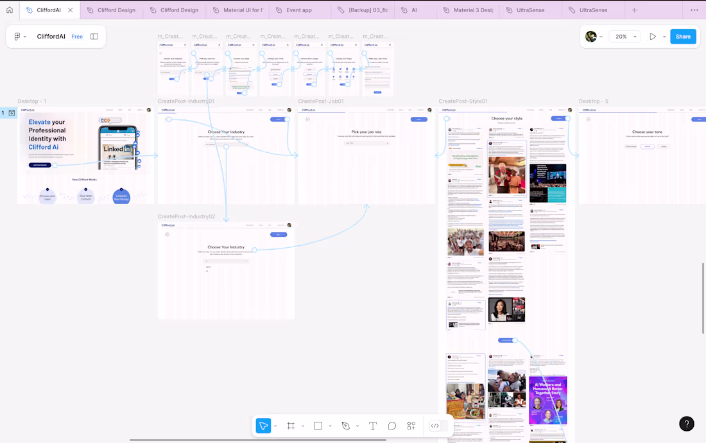
Task: Enable Dev Mode with the code toggle
Action: 435,426
